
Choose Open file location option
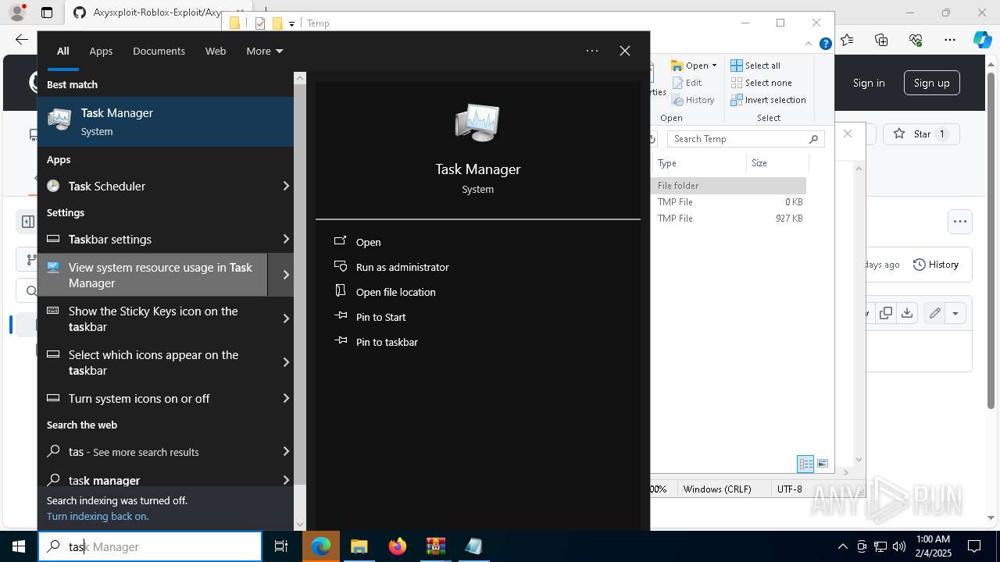[x=395, y=292]
